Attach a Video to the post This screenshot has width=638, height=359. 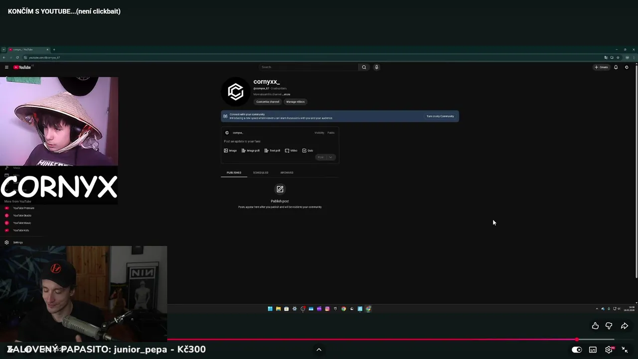pos(291,151)
